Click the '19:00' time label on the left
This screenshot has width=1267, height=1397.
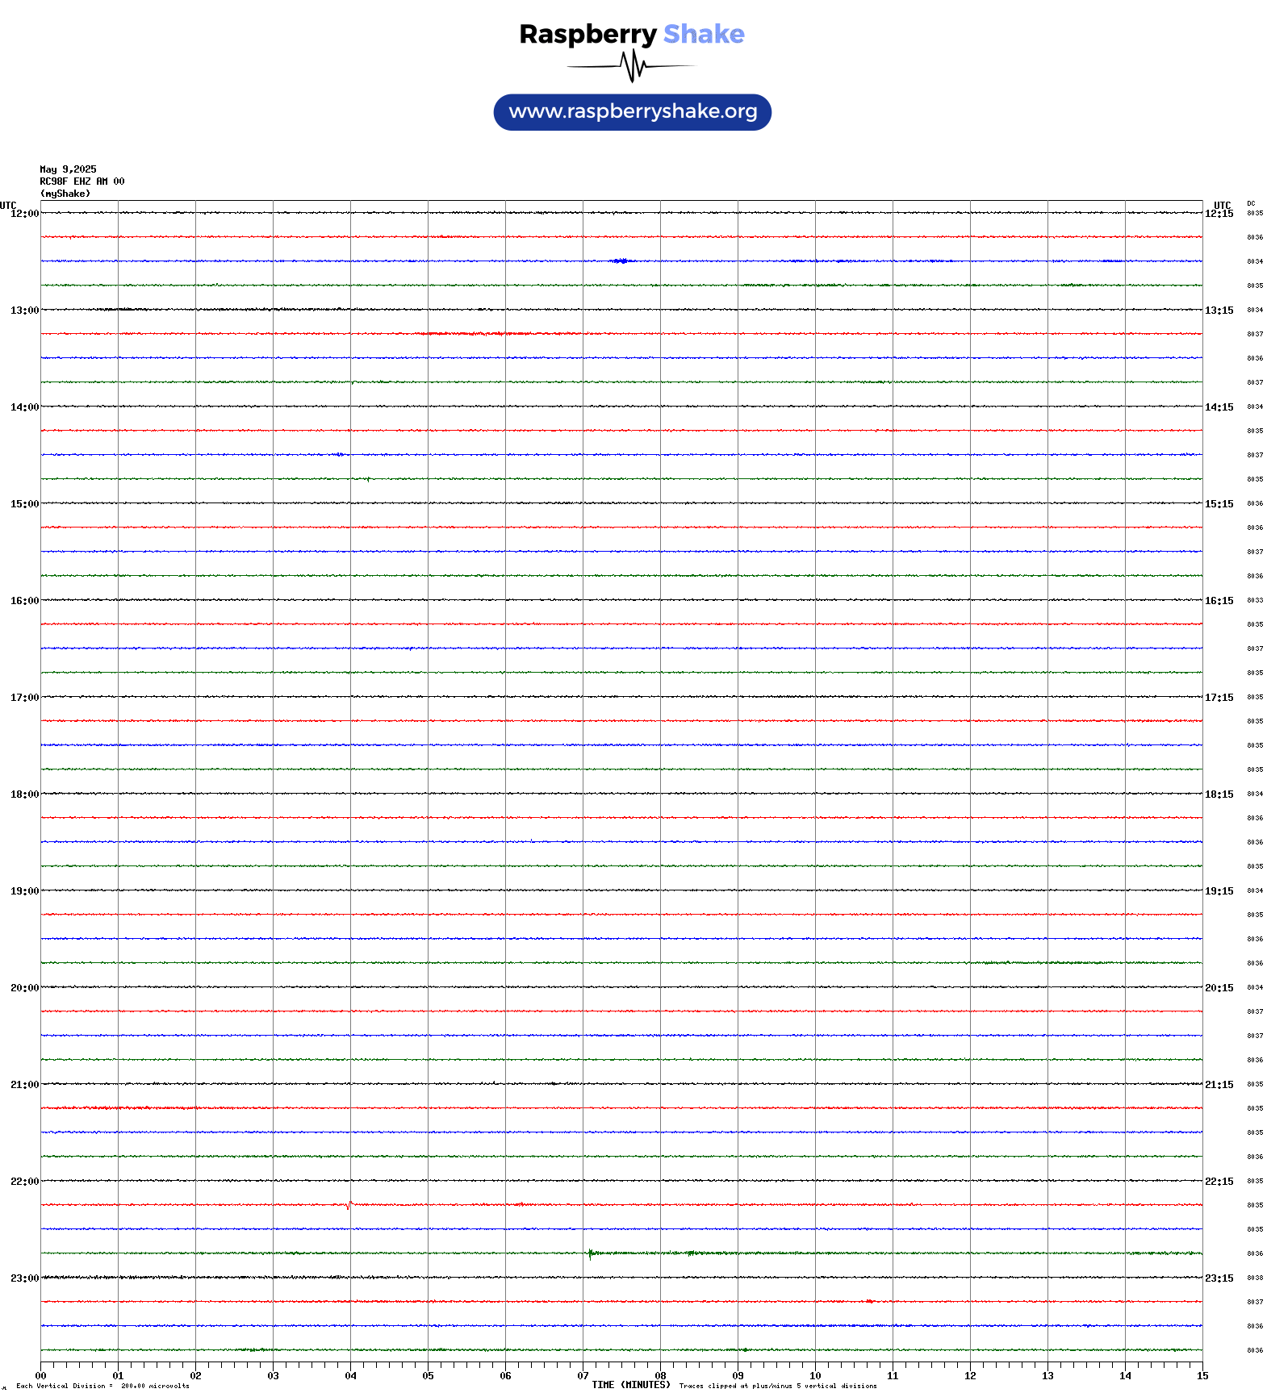(24, 891)
